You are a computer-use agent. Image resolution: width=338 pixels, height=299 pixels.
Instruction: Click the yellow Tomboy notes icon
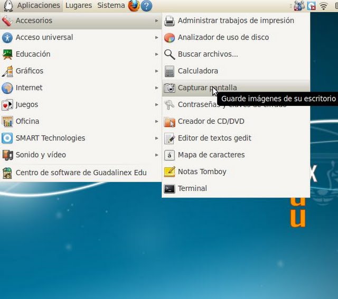click(x=170, y=172)
